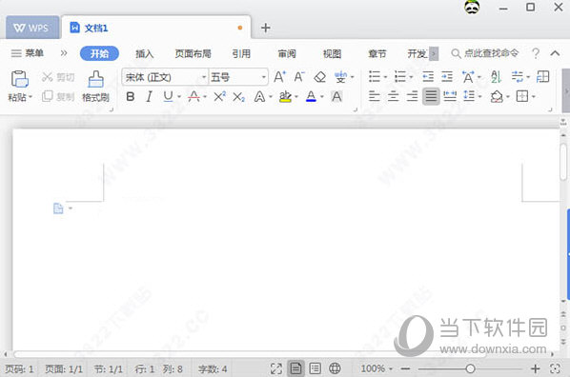Viewport: 570px width, 377px height.
Task: Click the text effects outlined A icon
Action: 259,96
